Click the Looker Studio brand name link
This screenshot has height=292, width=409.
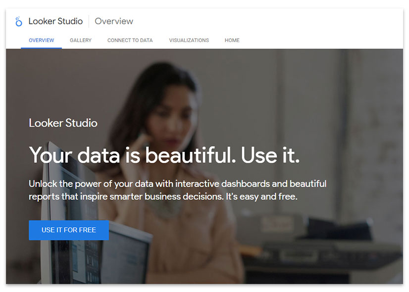click(55, 21)
